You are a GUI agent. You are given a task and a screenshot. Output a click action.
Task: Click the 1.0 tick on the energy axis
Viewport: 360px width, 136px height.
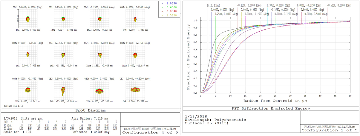pyautogui.click(x=196, y=21)
